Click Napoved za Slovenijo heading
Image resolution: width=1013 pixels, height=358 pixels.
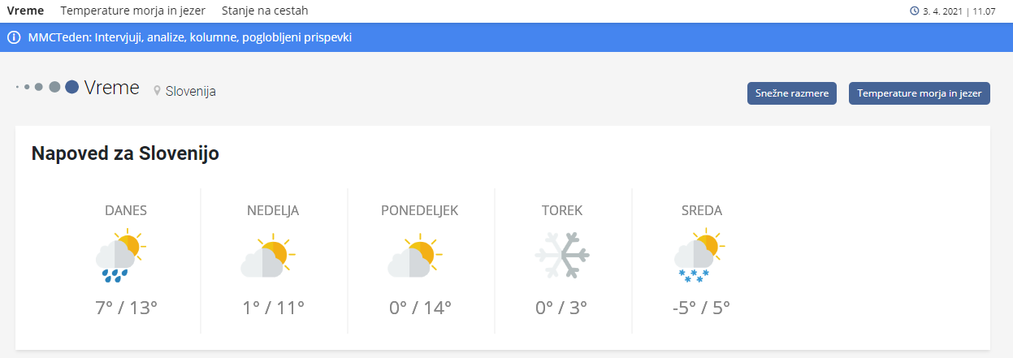125,153
